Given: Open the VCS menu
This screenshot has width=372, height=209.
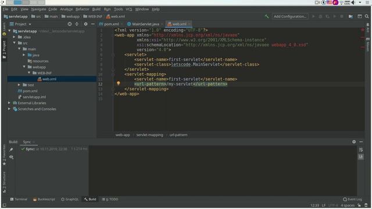Looking at the screenshot, I should (129, 9).
